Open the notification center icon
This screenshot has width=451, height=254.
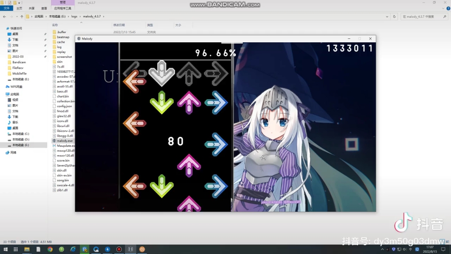coord(443,250)
